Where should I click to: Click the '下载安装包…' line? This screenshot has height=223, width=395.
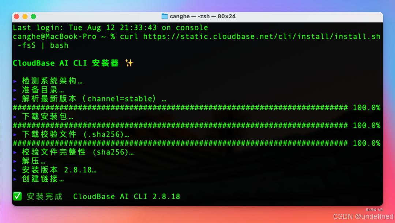[48, 116]
